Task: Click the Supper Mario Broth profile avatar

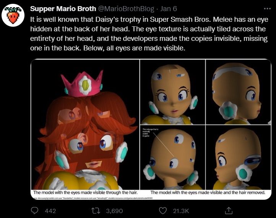Action: click(x=13, y=15)
